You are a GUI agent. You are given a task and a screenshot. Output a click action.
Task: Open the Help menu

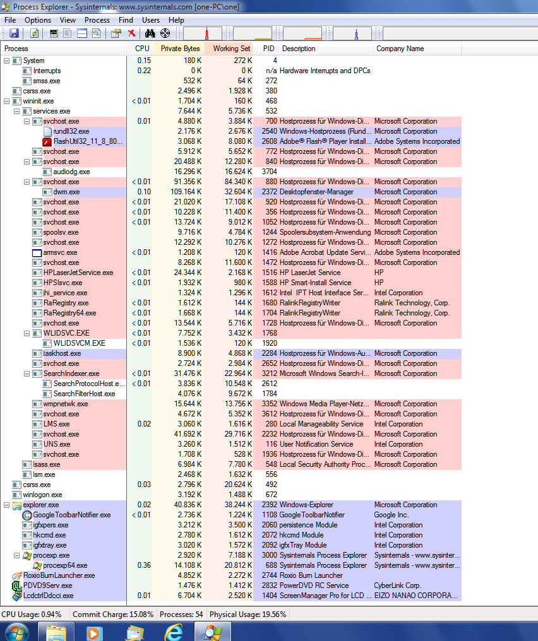[x=176, y=20]
